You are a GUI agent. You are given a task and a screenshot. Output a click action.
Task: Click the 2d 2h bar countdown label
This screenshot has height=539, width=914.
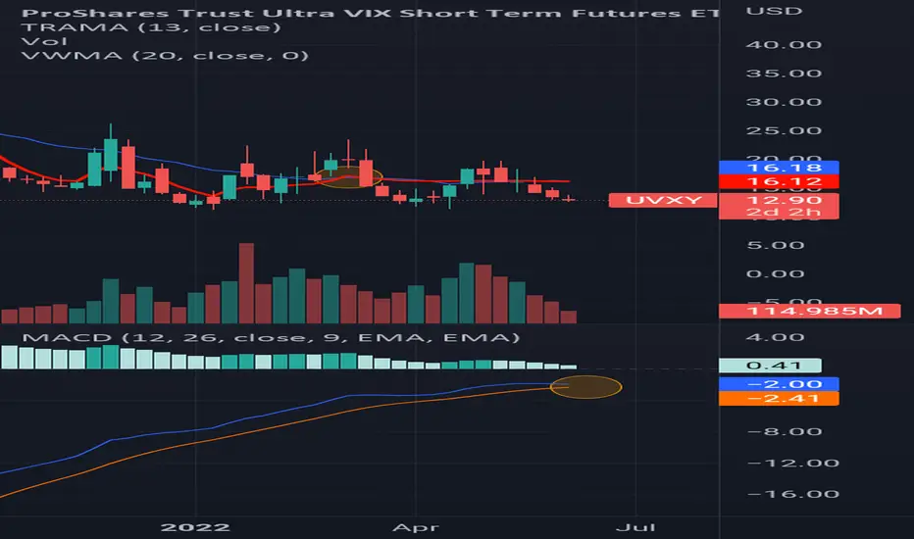[779, 212]
